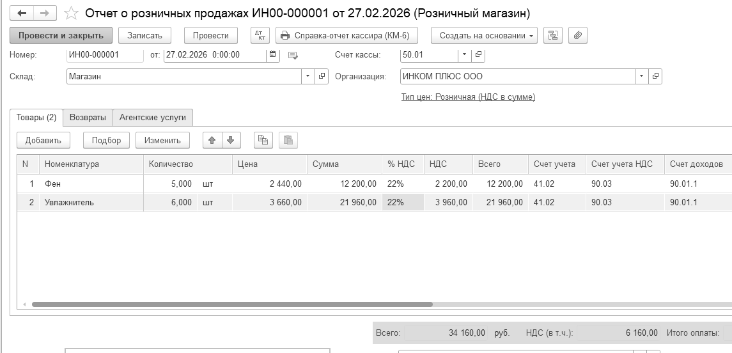Screen dimensions: 732x353
Task: Click price cell 2 440,00
Action: (x=270, y=184)
